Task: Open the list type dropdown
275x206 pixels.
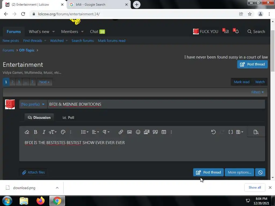Action: point(85,132)
